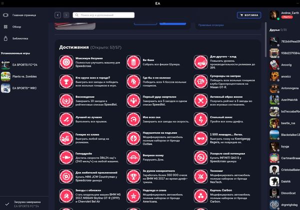300x210 pixels.
Task: Click the Ускорьте свой потенциал icon
Action: pyautogui.click(x=200, y=157)
